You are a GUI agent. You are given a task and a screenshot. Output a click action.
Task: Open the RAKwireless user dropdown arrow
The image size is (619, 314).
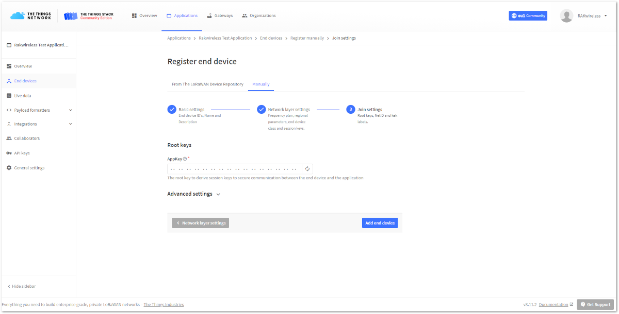tap(606, 16)
